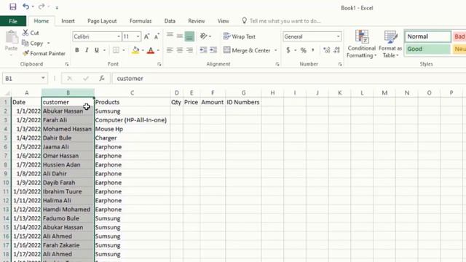Toggle Bold formatting
This screenshot has width=466, height=262.
77,50
